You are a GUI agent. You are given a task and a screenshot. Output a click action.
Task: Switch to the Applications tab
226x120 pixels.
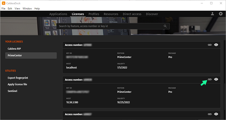[x=58, y=14]
